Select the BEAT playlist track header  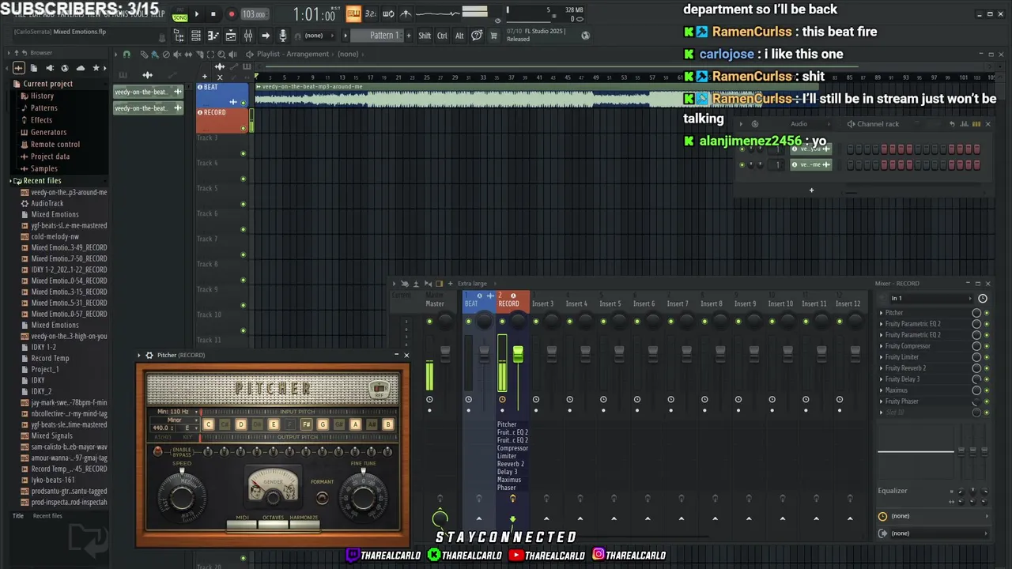pos(221,94)
